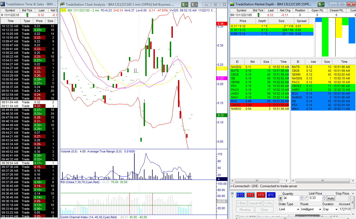Select the MIAX 0.14 ask row
The image size is (356, 219).
323,109
